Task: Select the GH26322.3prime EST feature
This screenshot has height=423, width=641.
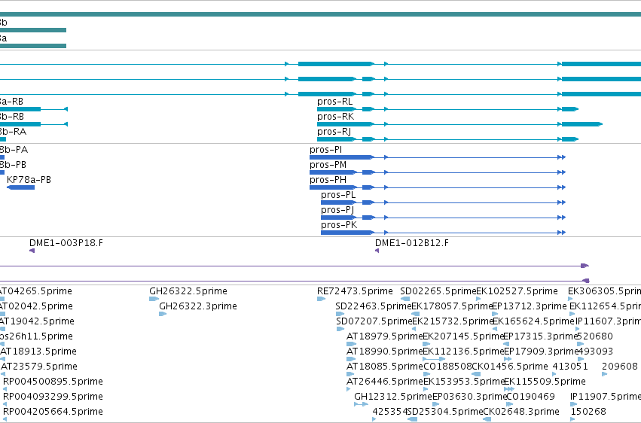Action: [x=163, y=314]
